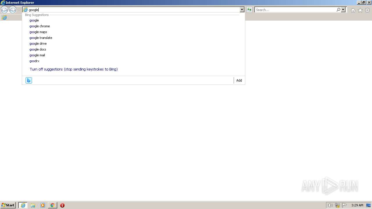372x209 pixels.
Task: Select the blank Internet Explorer tab
Action: click(5, 18)
